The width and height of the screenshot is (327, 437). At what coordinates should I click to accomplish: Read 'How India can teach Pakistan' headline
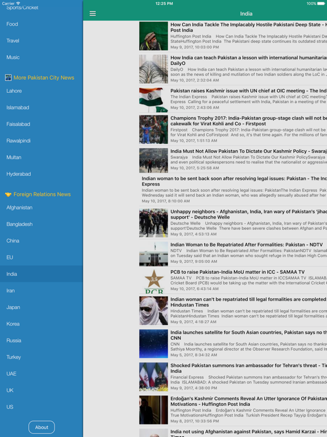point(249,60)
